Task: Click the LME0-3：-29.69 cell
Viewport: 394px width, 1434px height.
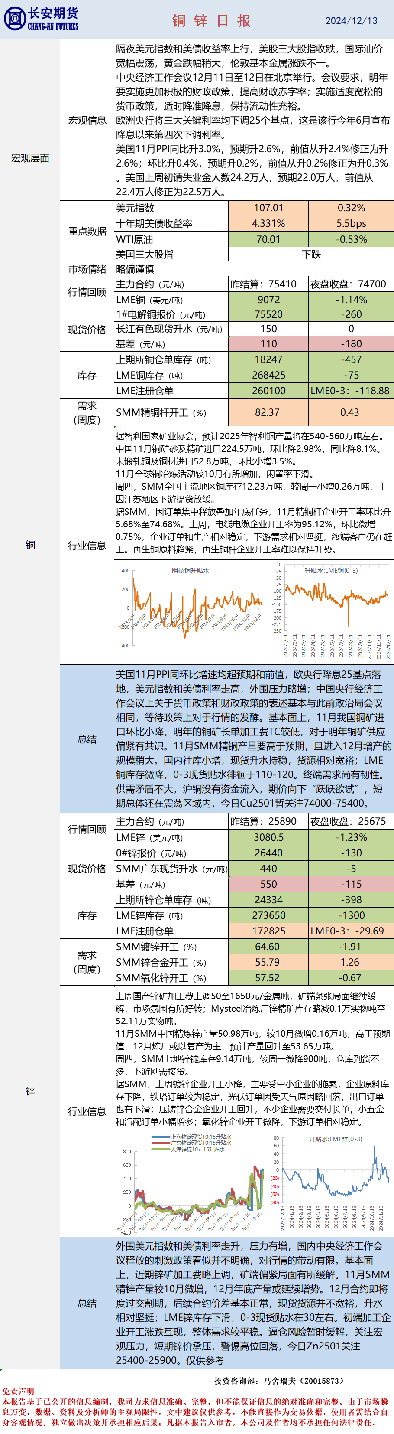Action: point(351,931)
